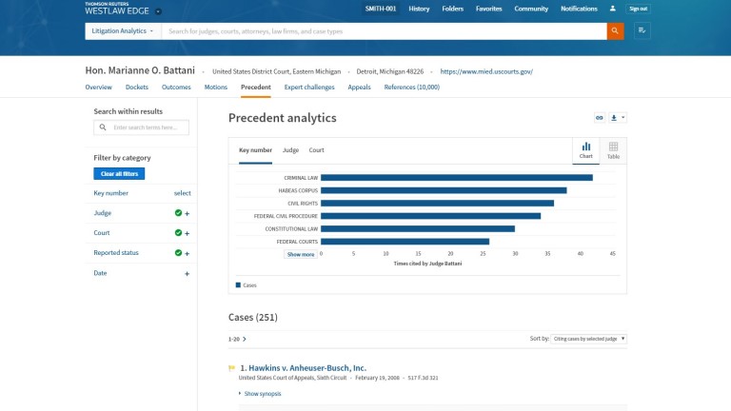Click the Criminal Law chart bar
This screenshot has width=731, height=411.
457,178
